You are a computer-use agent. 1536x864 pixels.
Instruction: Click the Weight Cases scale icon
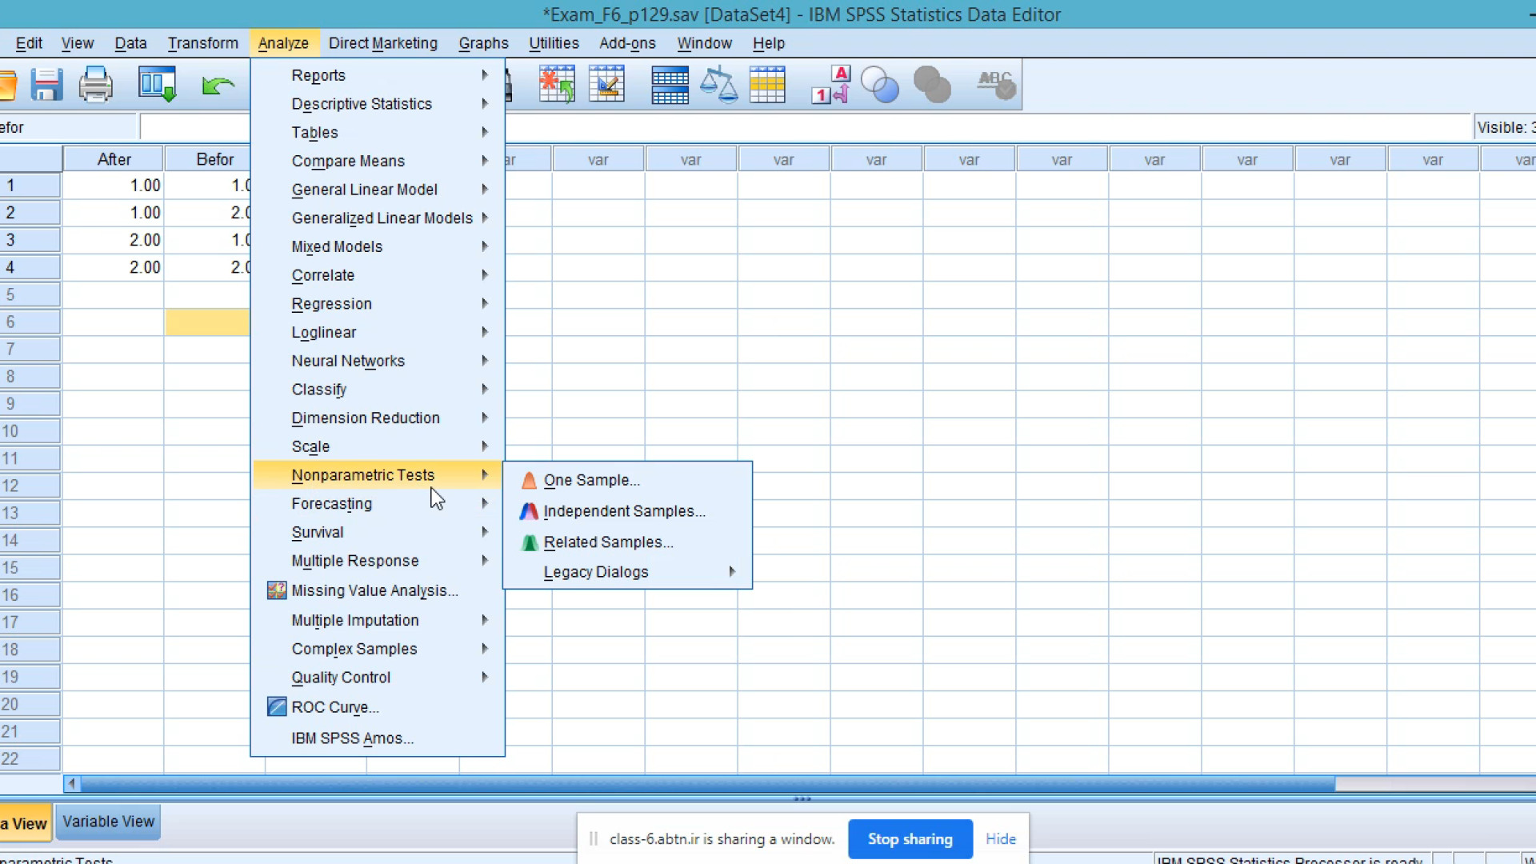[x=718, y=85]
